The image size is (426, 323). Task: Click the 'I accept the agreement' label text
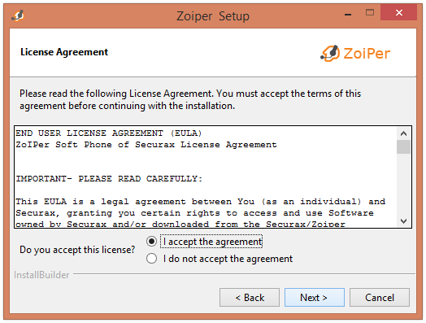click(212, 242)
